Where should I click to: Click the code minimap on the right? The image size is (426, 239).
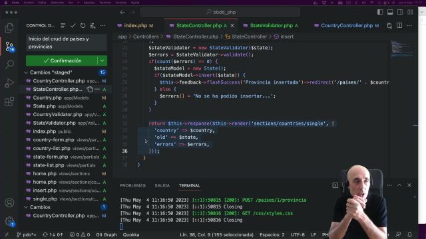click(x=401, y=48)
